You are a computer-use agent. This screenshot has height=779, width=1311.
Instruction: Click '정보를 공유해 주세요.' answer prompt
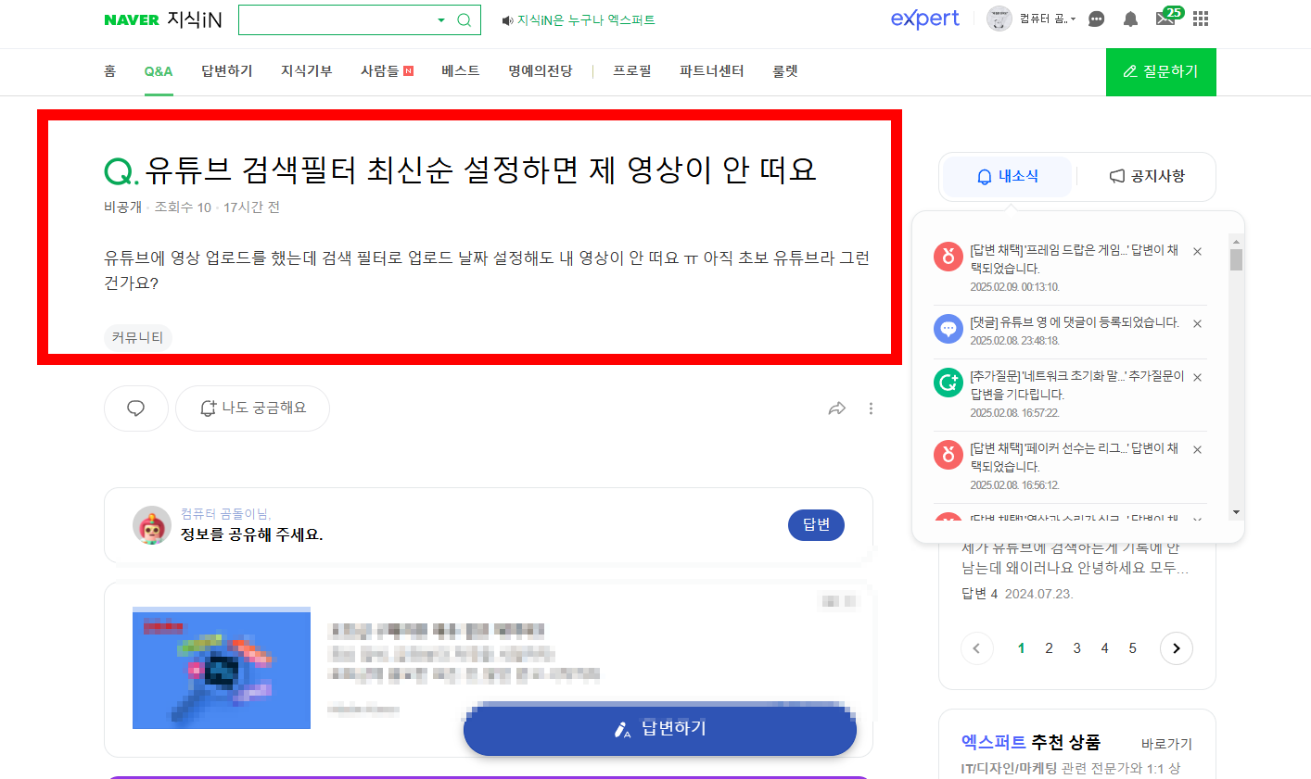[251, 534]
